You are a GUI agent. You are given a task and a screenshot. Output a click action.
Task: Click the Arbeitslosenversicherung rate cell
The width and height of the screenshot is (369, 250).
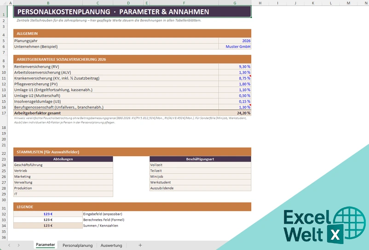point(235,72)
